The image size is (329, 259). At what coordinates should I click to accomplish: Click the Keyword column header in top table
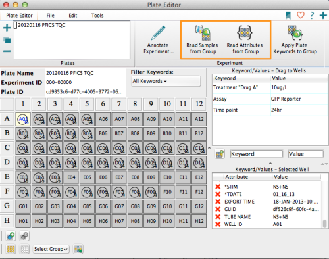pos(241,78)
